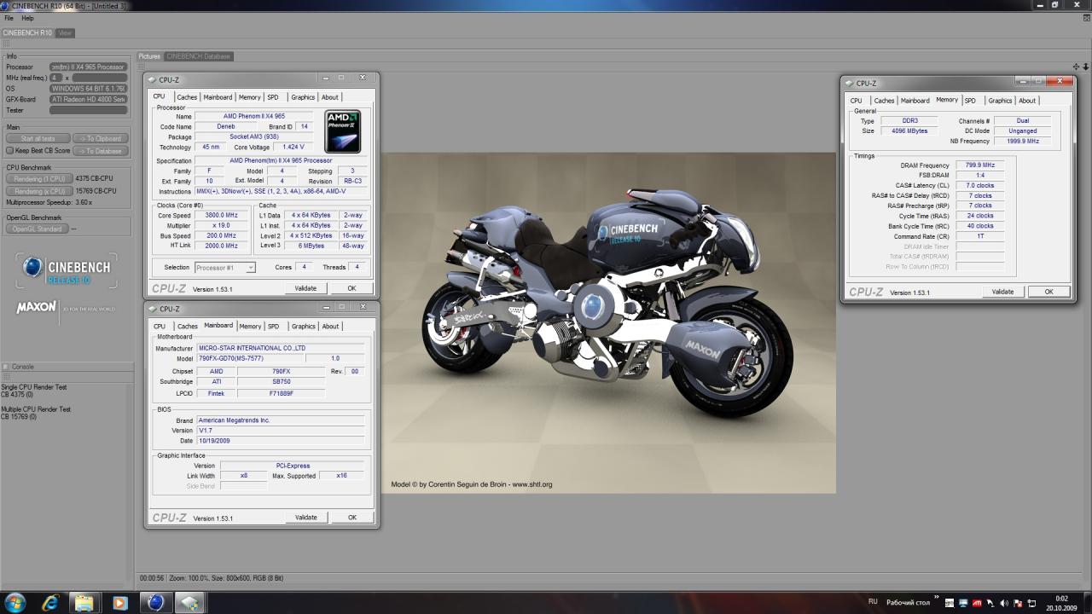Screen dimensions: 1092x614
Task: Click the CINEBENCH Database tab
Action: [198, 56]
